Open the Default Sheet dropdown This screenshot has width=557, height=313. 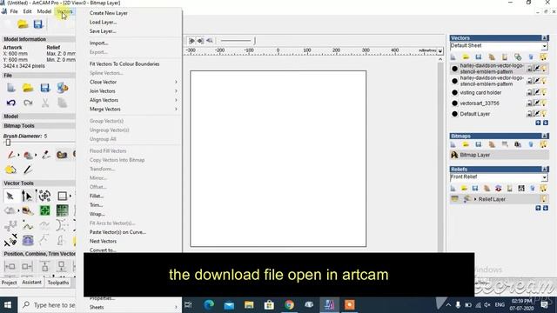[544, 46]
